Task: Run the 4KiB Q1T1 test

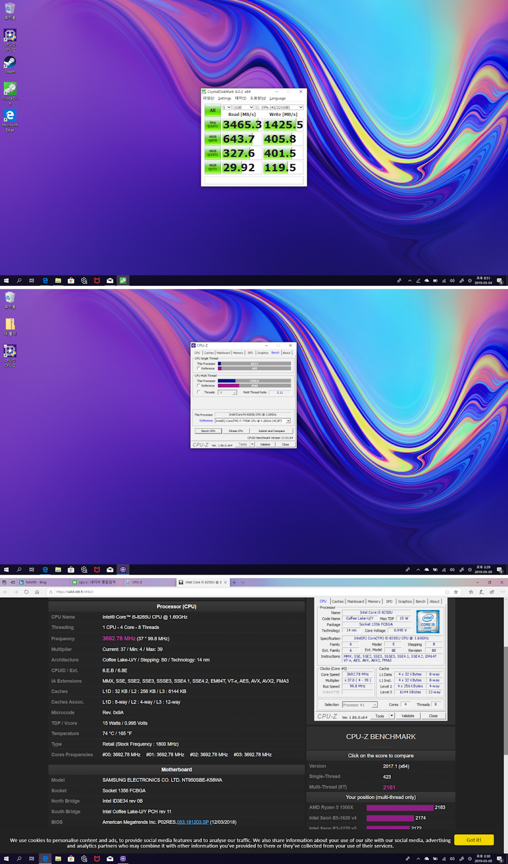Action: coord(213,167)
